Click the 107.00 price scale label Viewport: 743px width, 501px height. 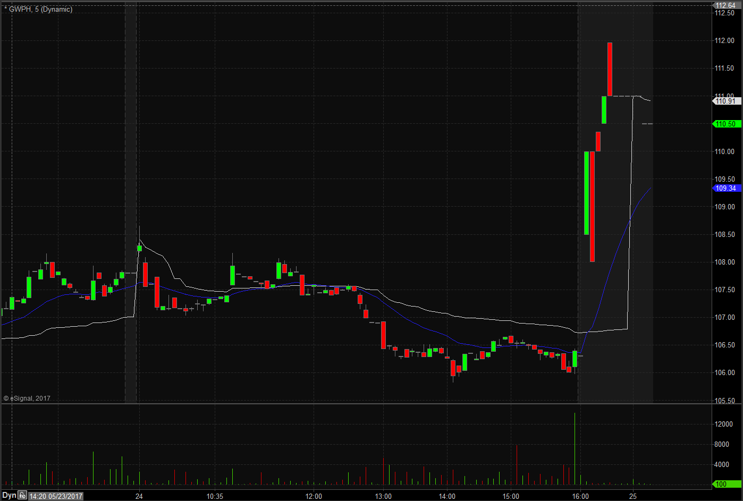coord(725,317)
